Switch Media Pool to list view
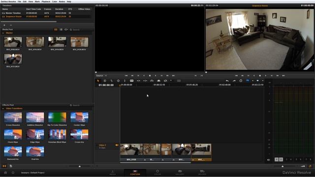The height and width of the screenshot is (177, 315). [x=61, y=29]
